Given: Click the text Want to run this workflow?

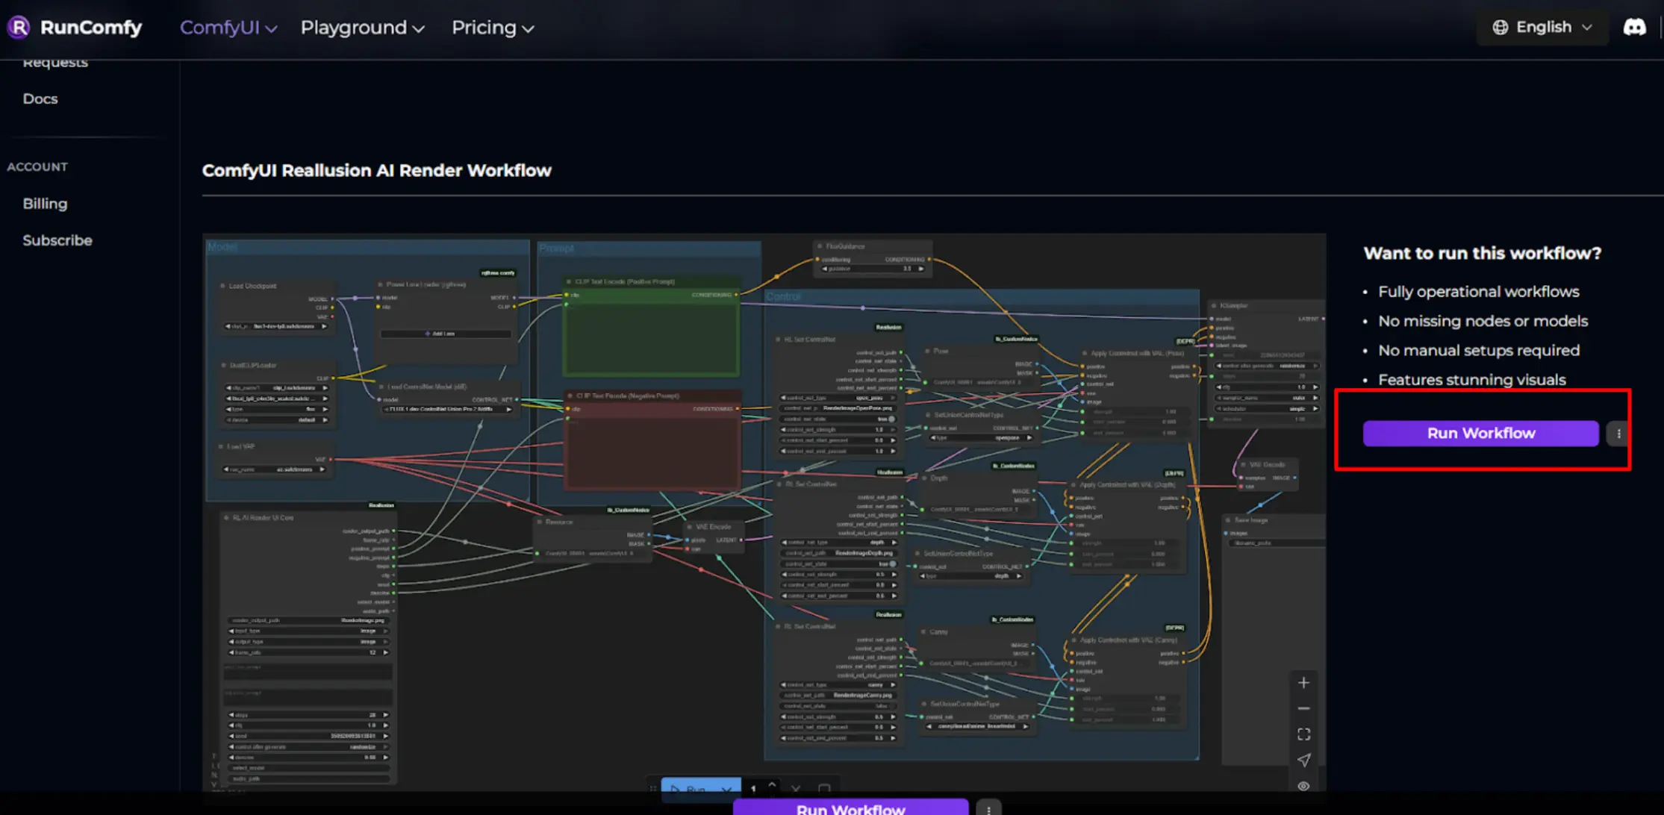Looking at the screenshot, I should point(1482,253).
